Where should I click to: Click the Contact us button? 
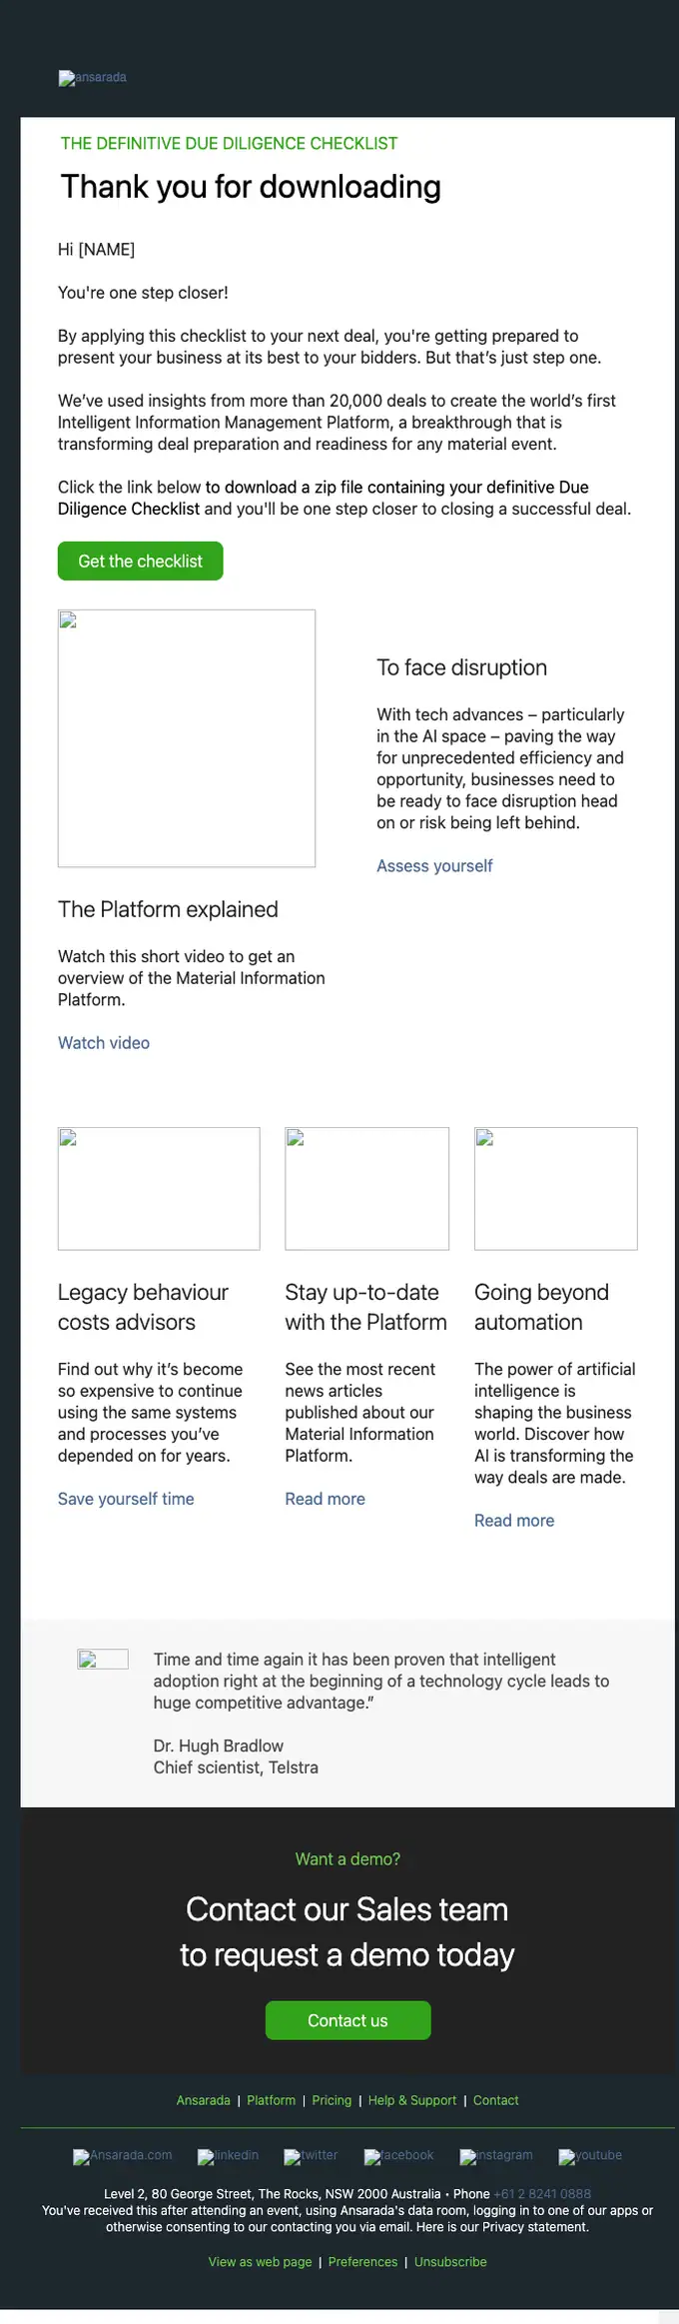click(347, 2020)
